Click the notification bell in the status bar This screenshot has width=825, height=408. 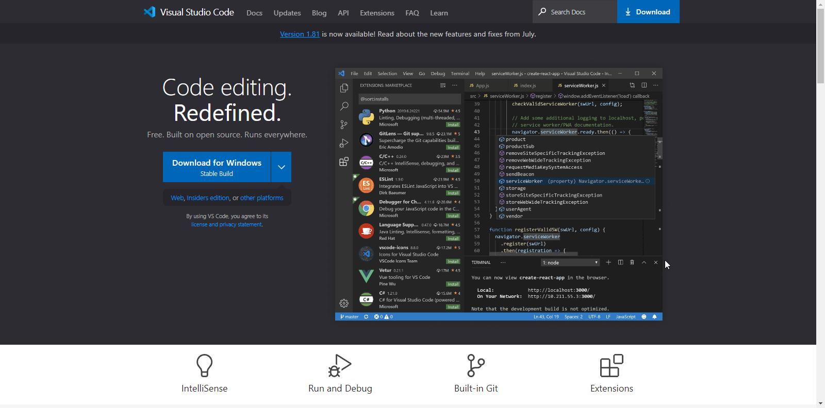654,317
